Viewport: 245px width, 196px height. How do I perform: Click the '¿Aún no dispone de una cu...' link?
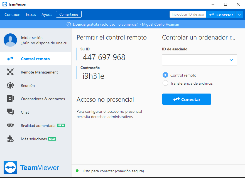pyautogui.click(x=45, y=43)
